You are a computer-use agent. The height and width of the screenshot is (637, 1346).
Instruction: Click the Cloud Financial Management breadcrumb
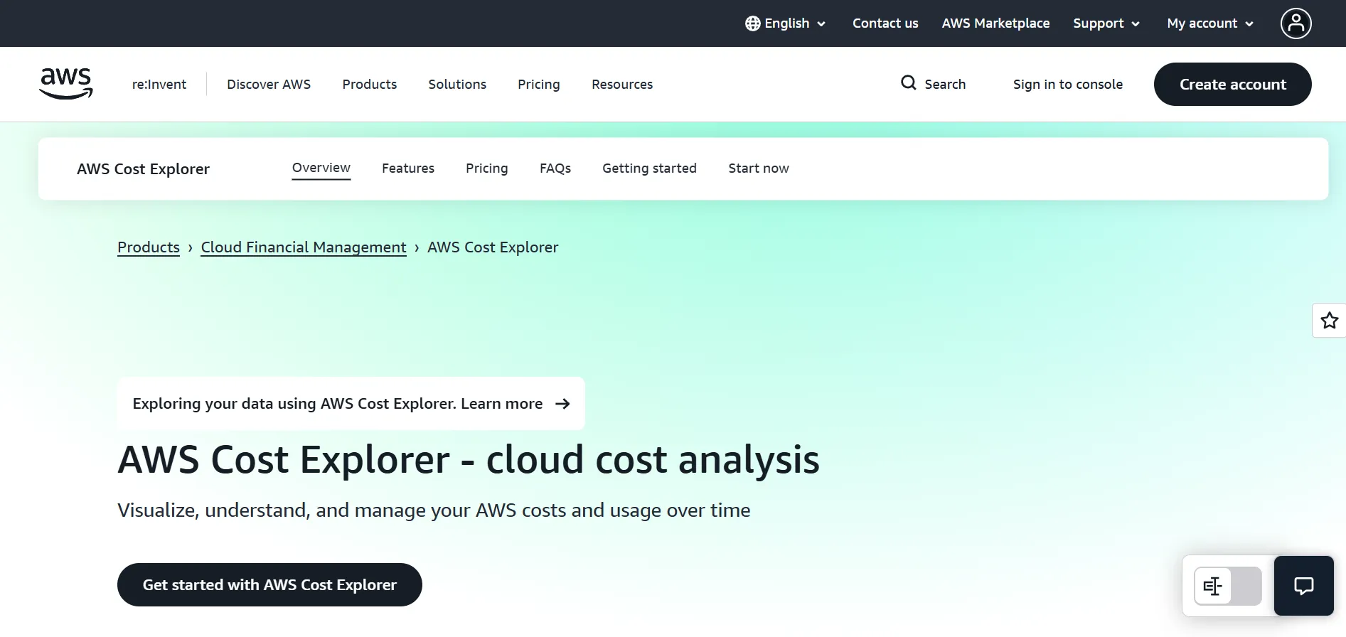(304, 247)
